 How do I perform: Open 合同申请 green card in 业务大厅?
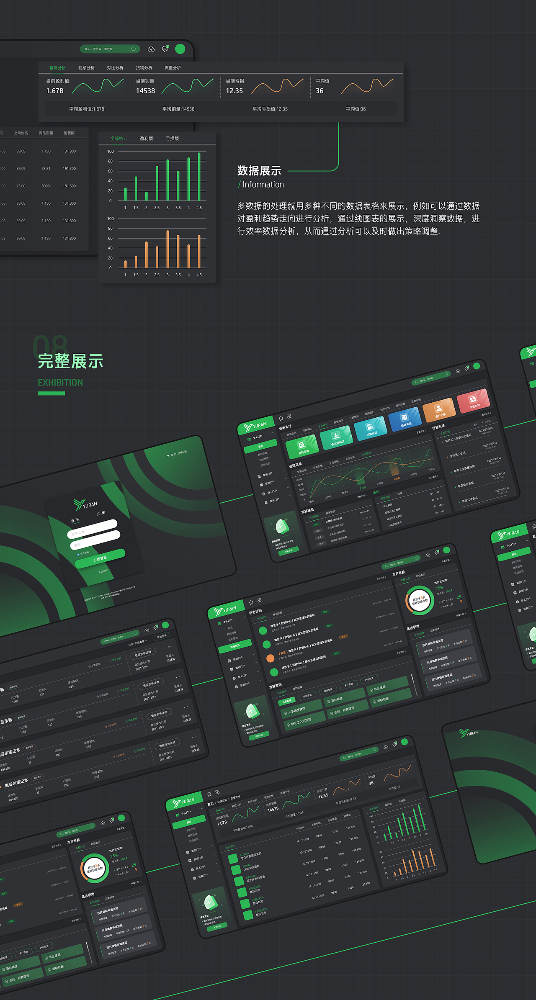[302, 447]
